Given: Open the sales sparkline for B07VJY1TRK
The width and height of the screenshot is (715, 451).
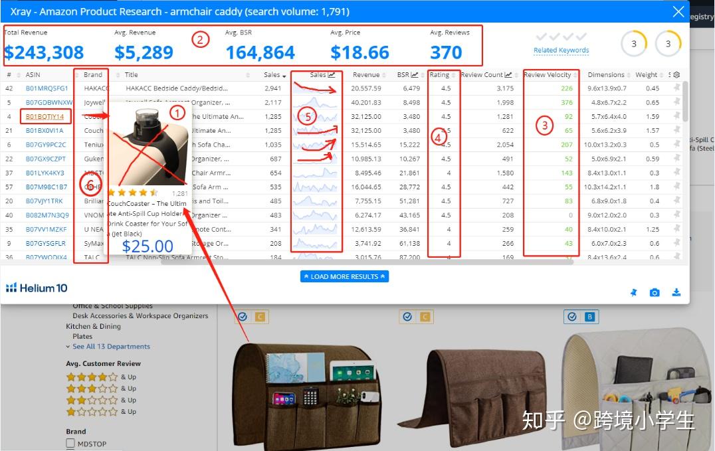Looking at the screenshot, I should [315, 201].
